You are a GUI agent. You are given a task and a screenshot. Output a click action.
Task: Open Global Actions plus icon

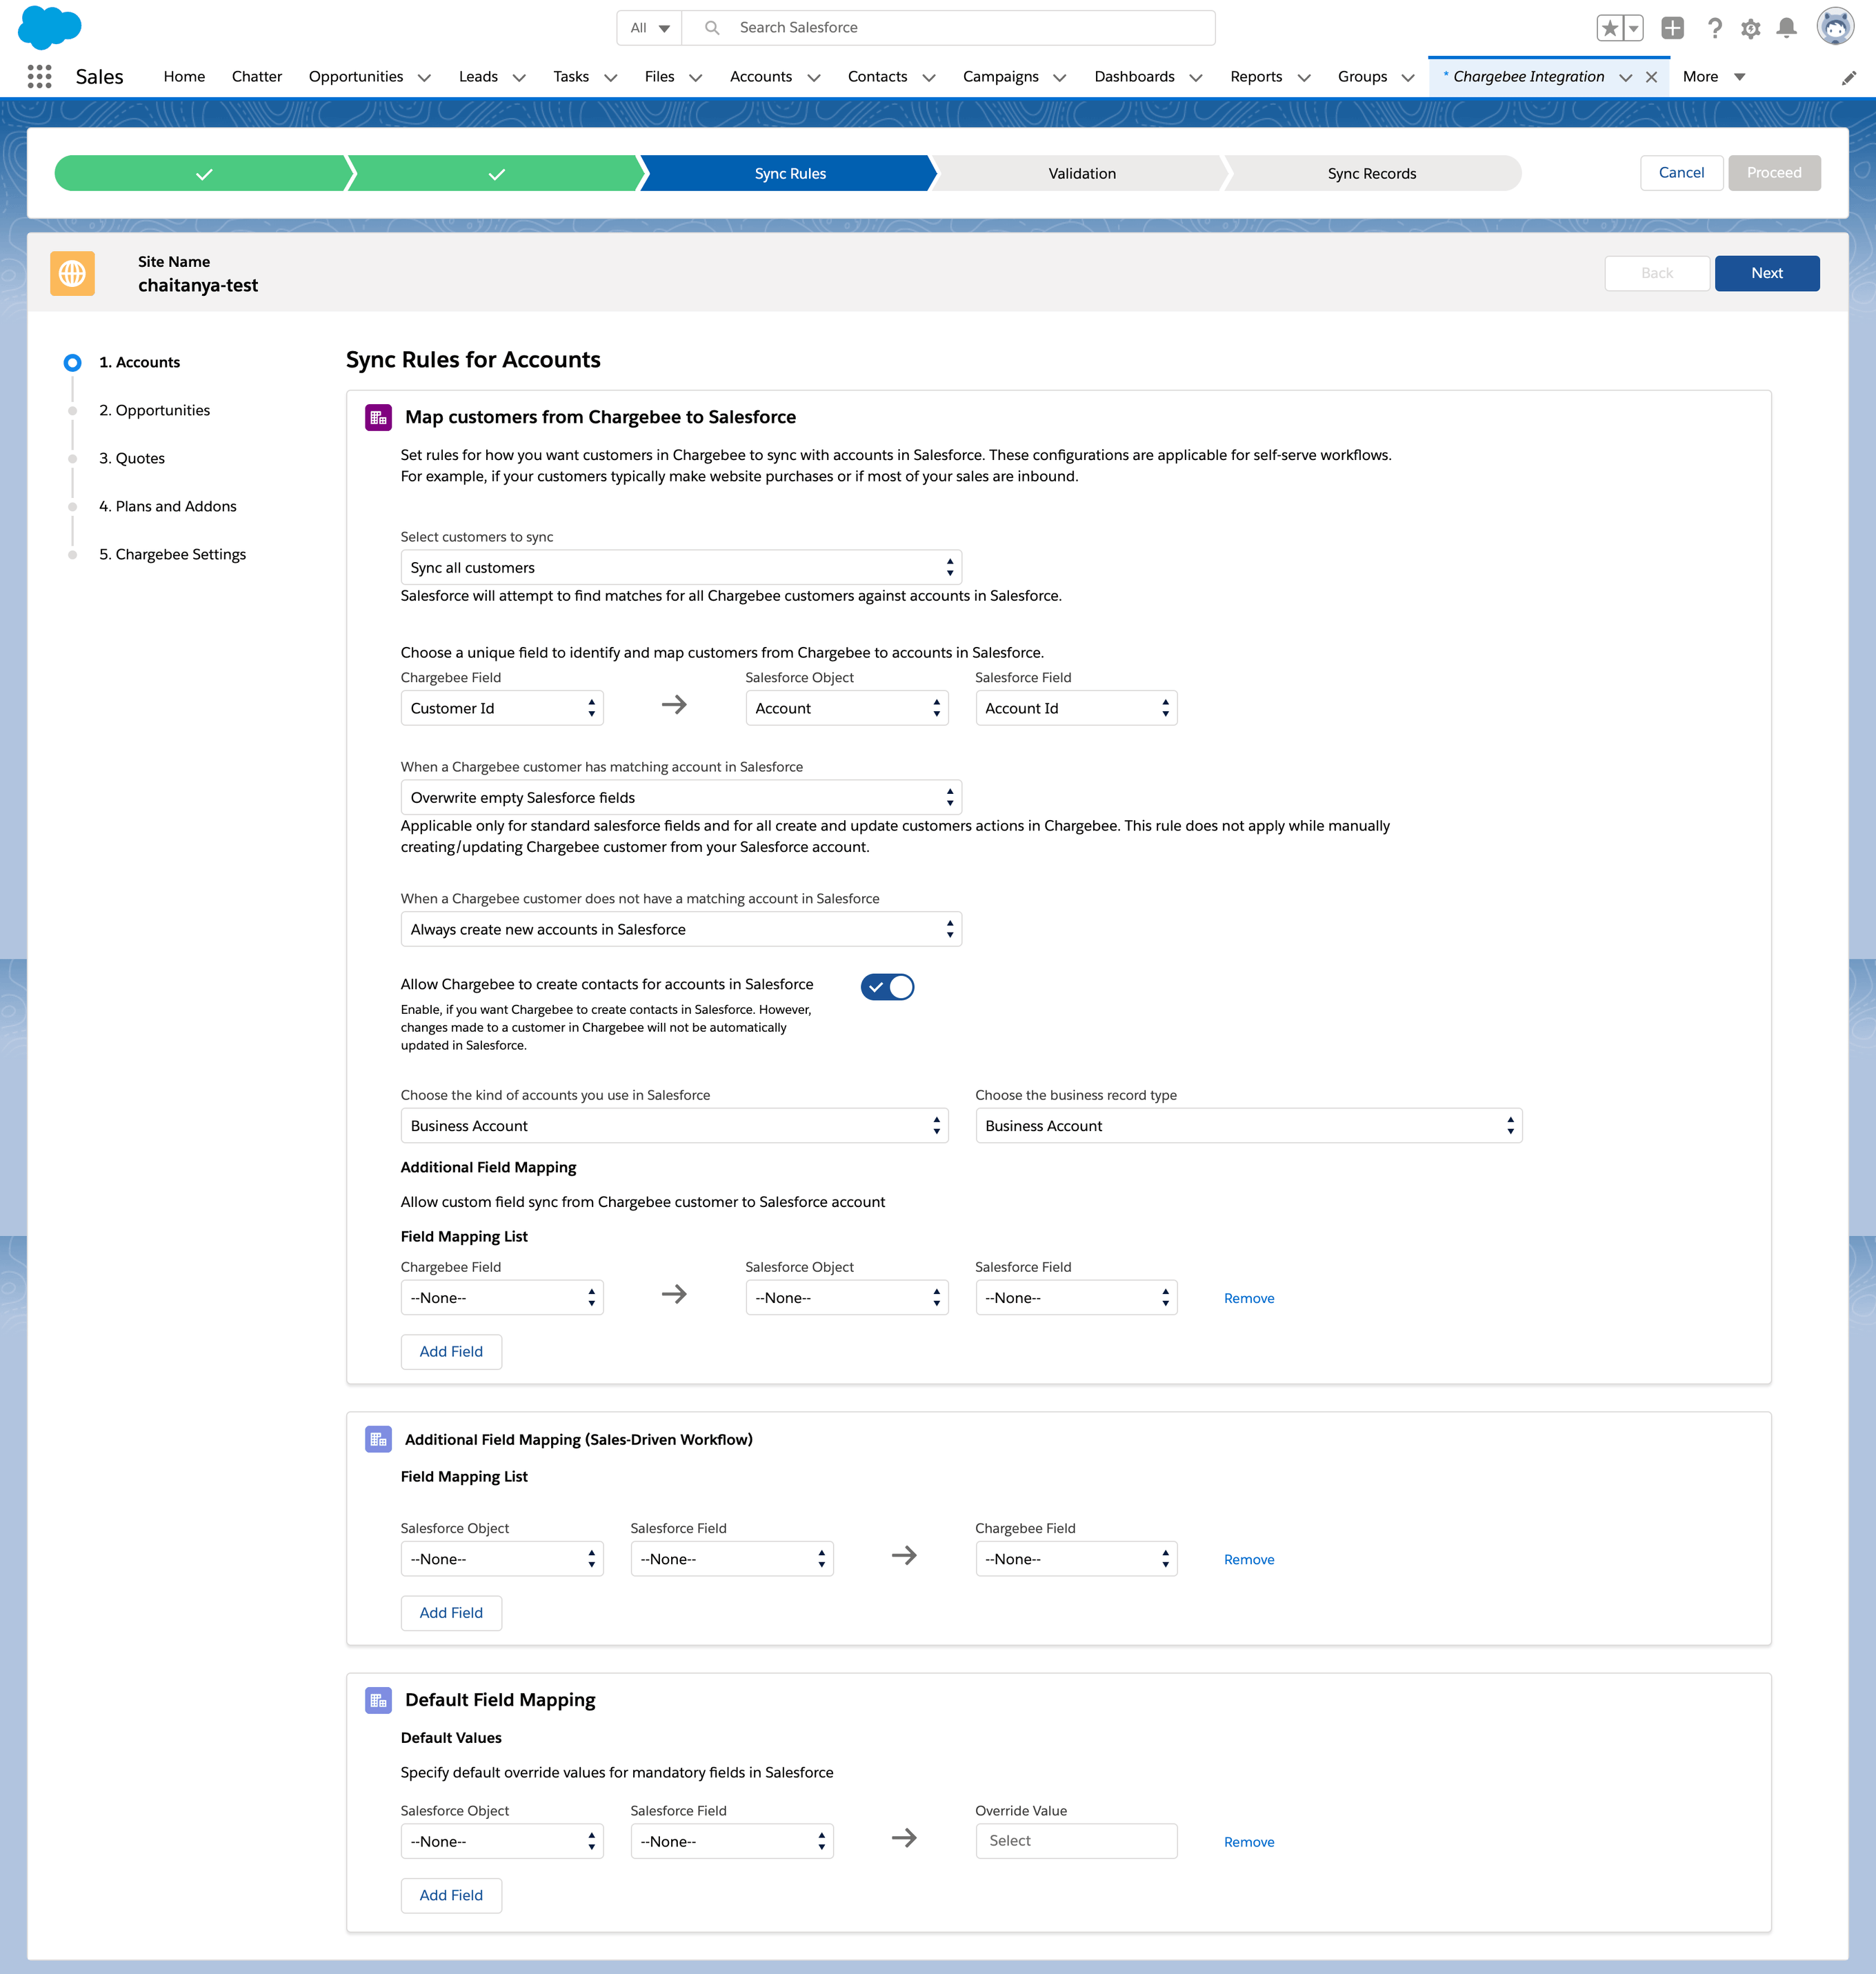point(1672,28)
